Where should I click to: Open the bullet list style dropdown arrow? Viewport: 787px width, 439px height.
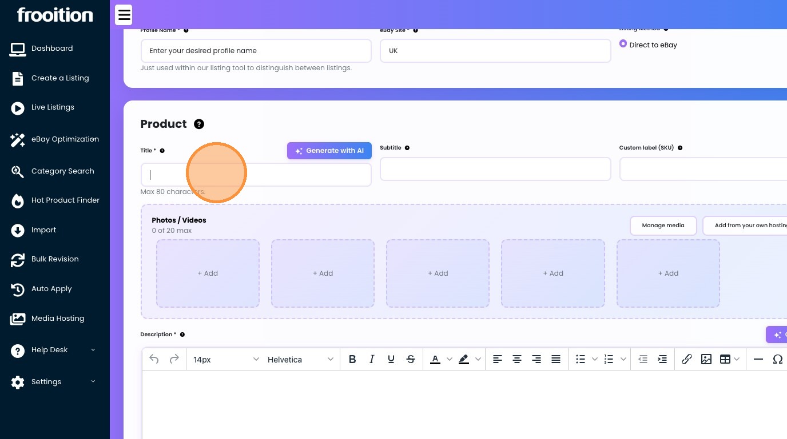(x=595, y=359)
